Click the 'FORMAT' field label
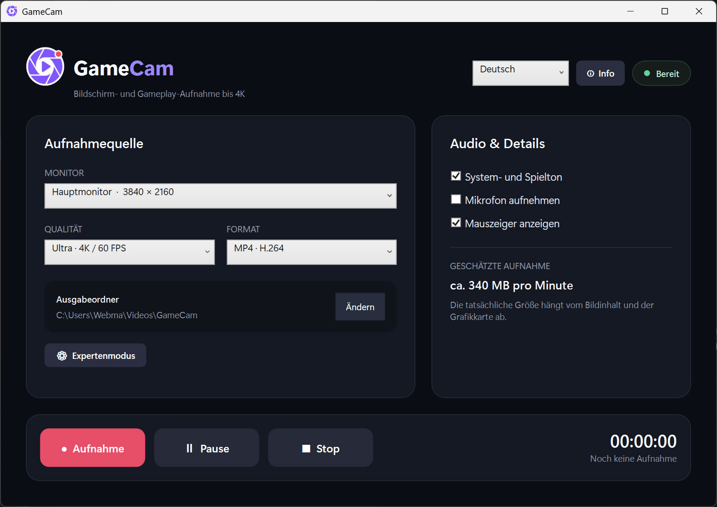717x507 pixels. point(243,229)
